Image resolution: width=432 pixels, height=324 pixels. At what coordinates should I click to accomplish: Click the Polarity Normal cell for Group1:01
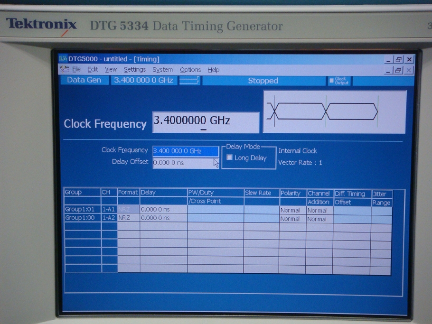[x=292, y=210]
